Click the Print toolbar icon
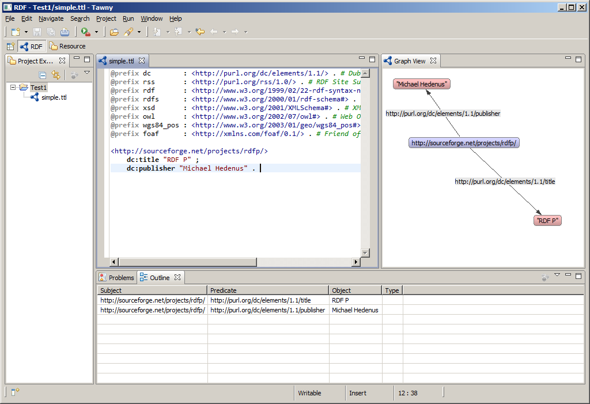Image resolution: width=590 pixels, height=404 pixels. (x=65, y=32)
